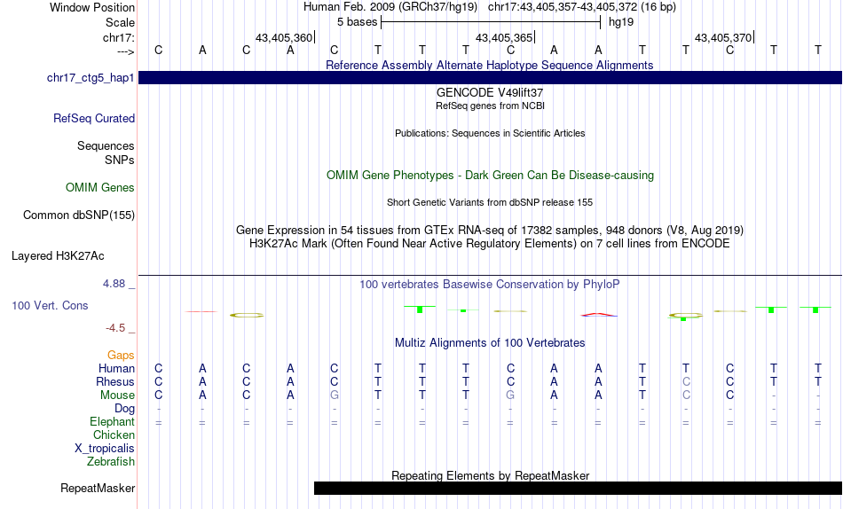Click the ---> strand direction arrow
843x509 pixels.
(125, 51)
